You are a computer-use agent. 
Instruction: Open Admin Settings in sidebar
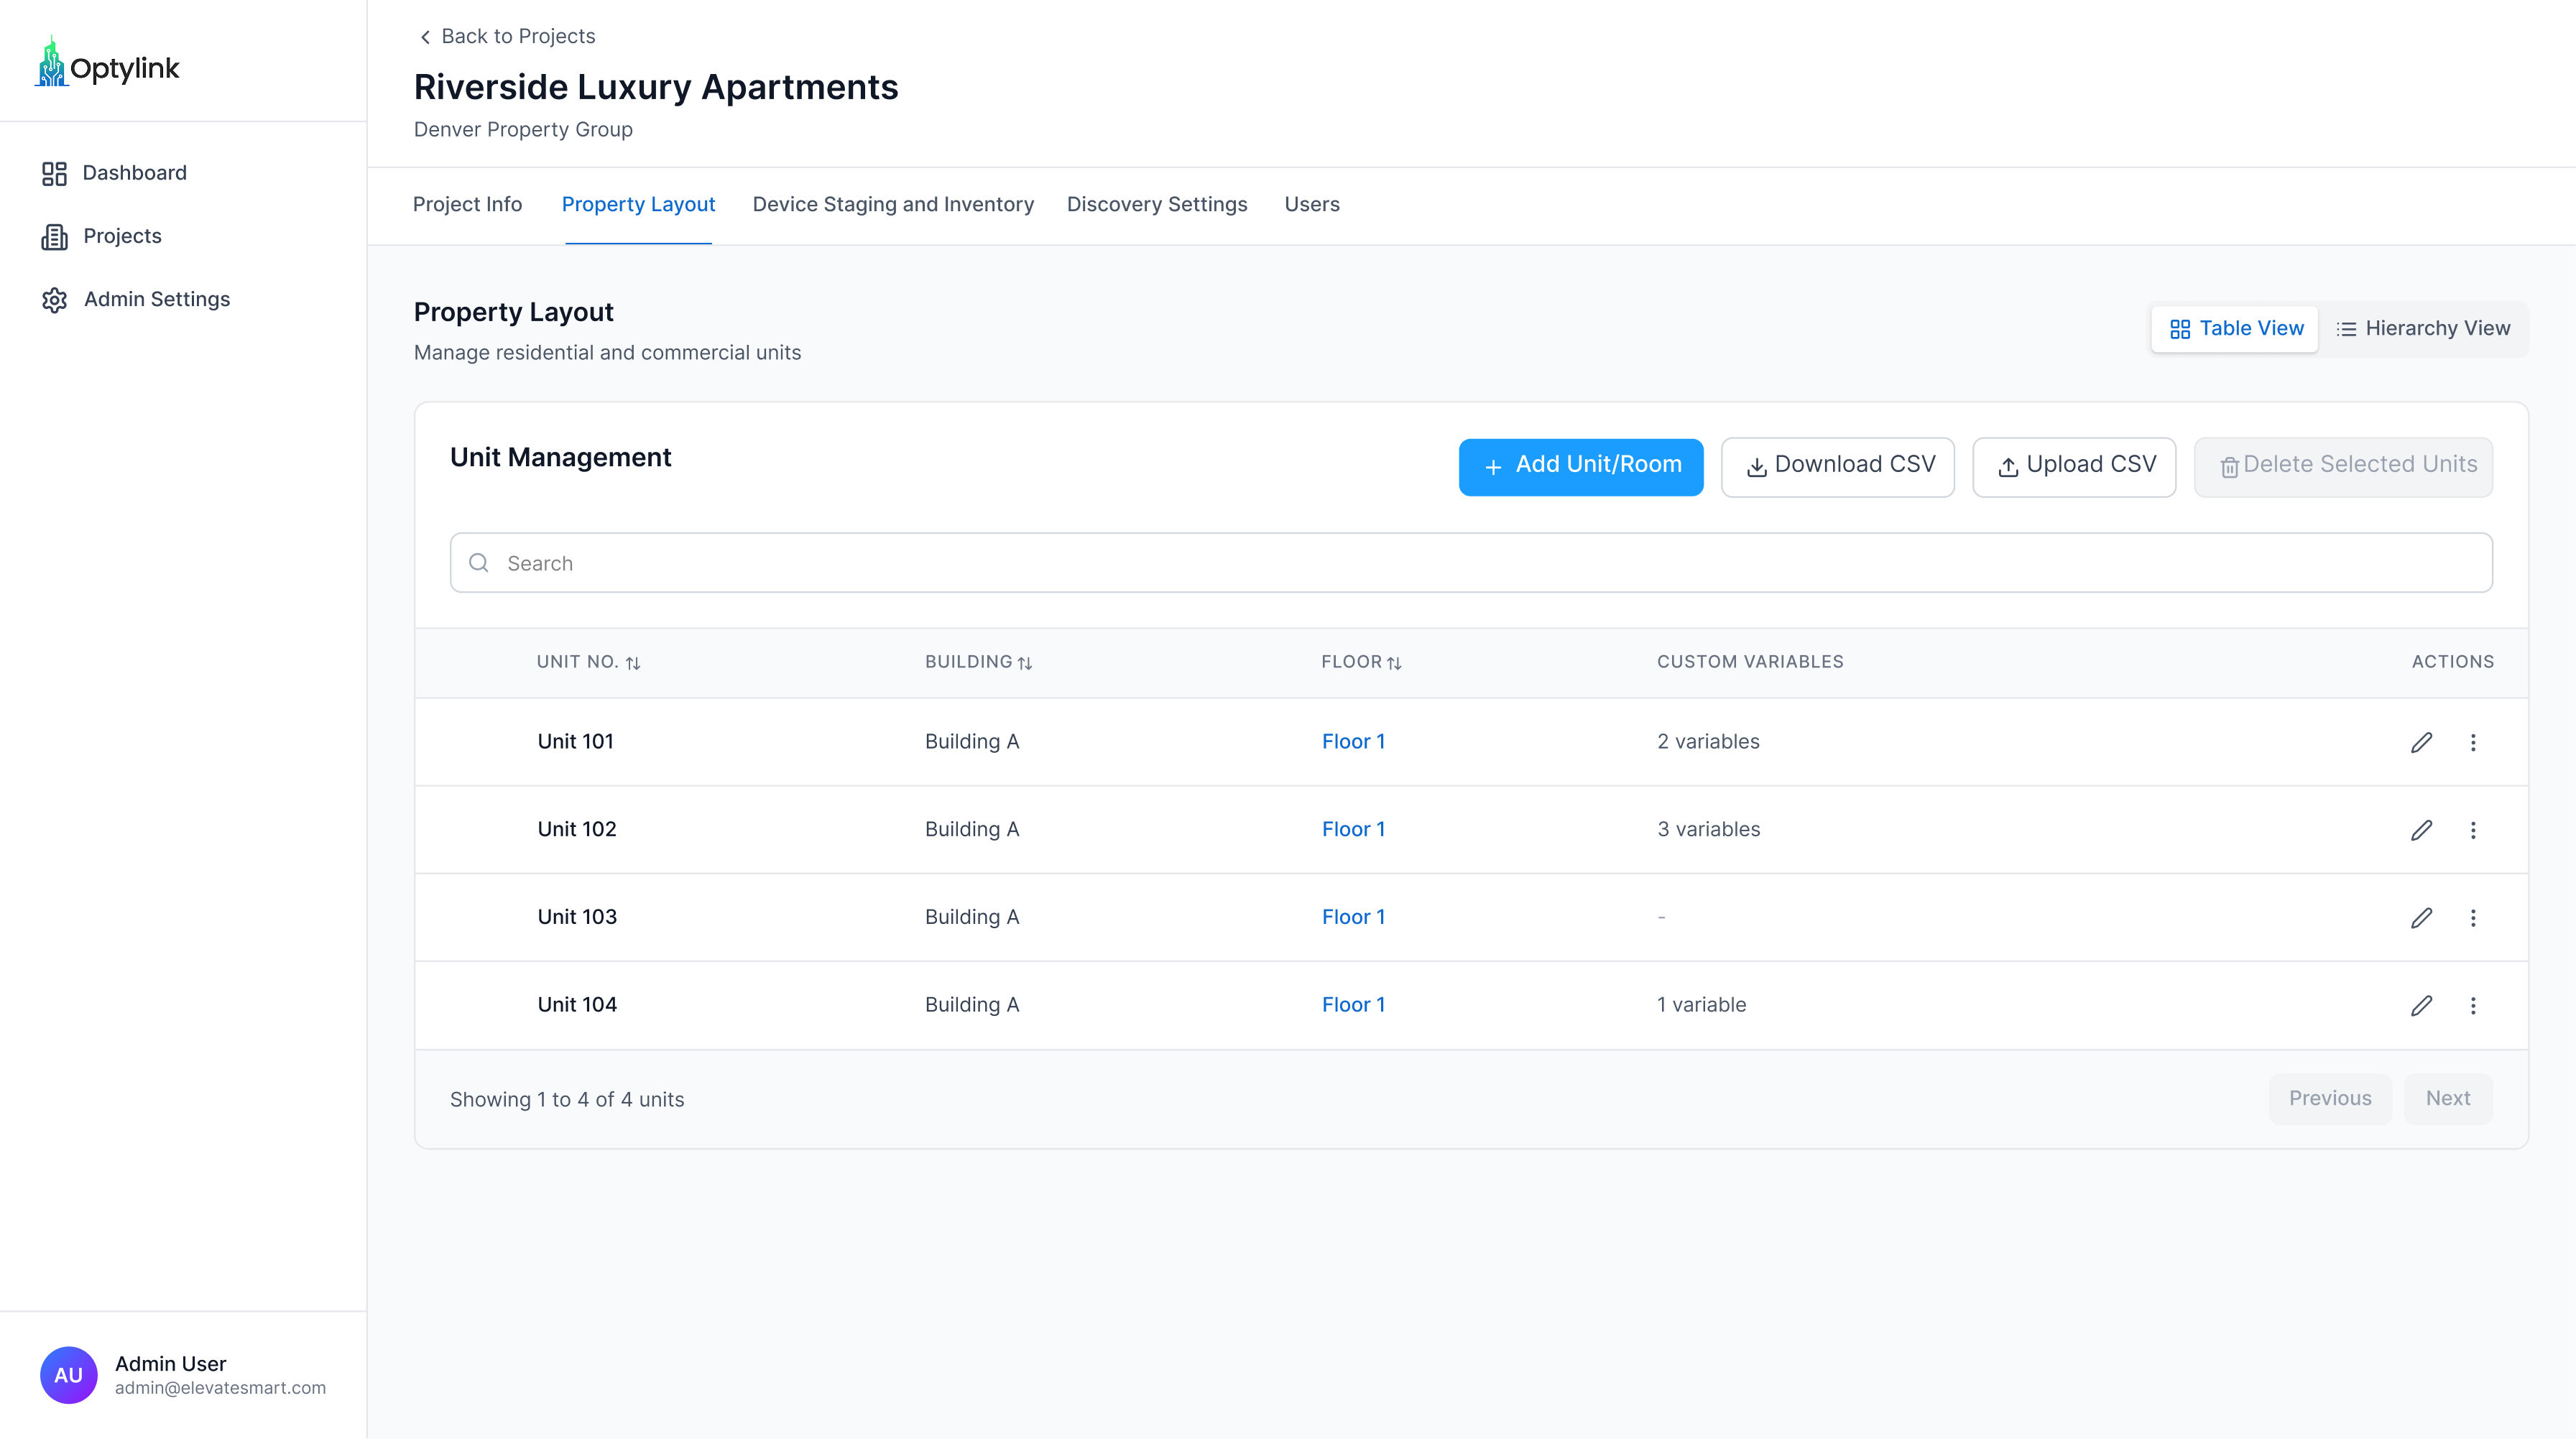tap(136, 299)
